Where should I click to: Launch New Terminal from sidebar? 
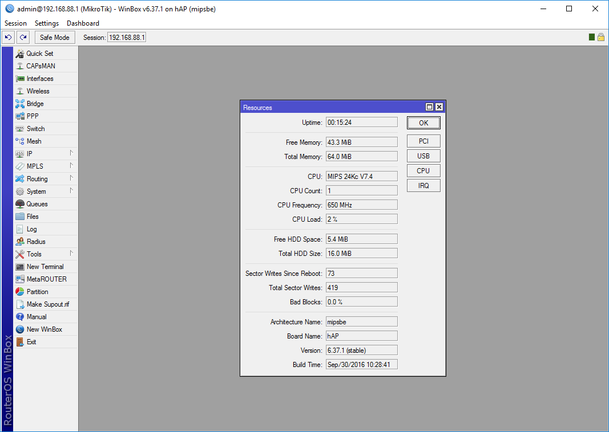pyautogui.click(x=46, y=267)
